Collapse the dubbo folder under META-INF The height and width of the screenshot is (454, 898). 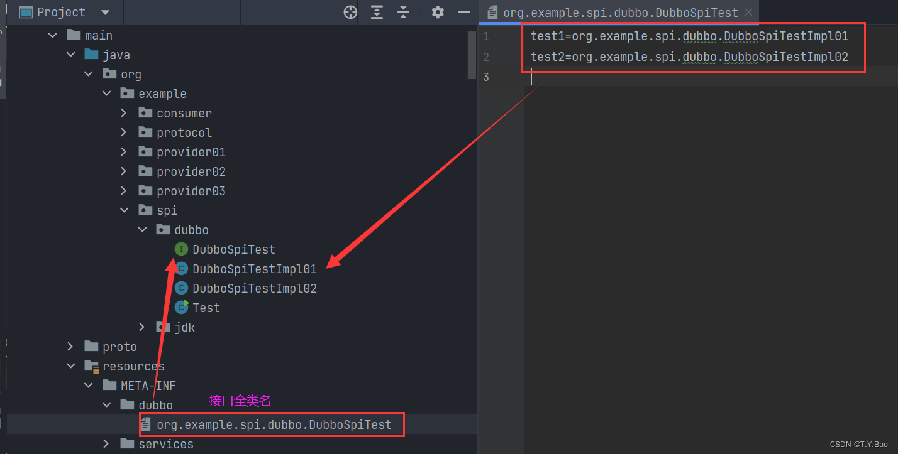pos(106,405)
